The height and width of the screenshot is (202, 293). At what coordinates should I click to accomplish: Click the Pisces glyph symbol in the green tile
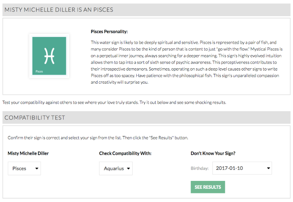(x=49, y=56)
